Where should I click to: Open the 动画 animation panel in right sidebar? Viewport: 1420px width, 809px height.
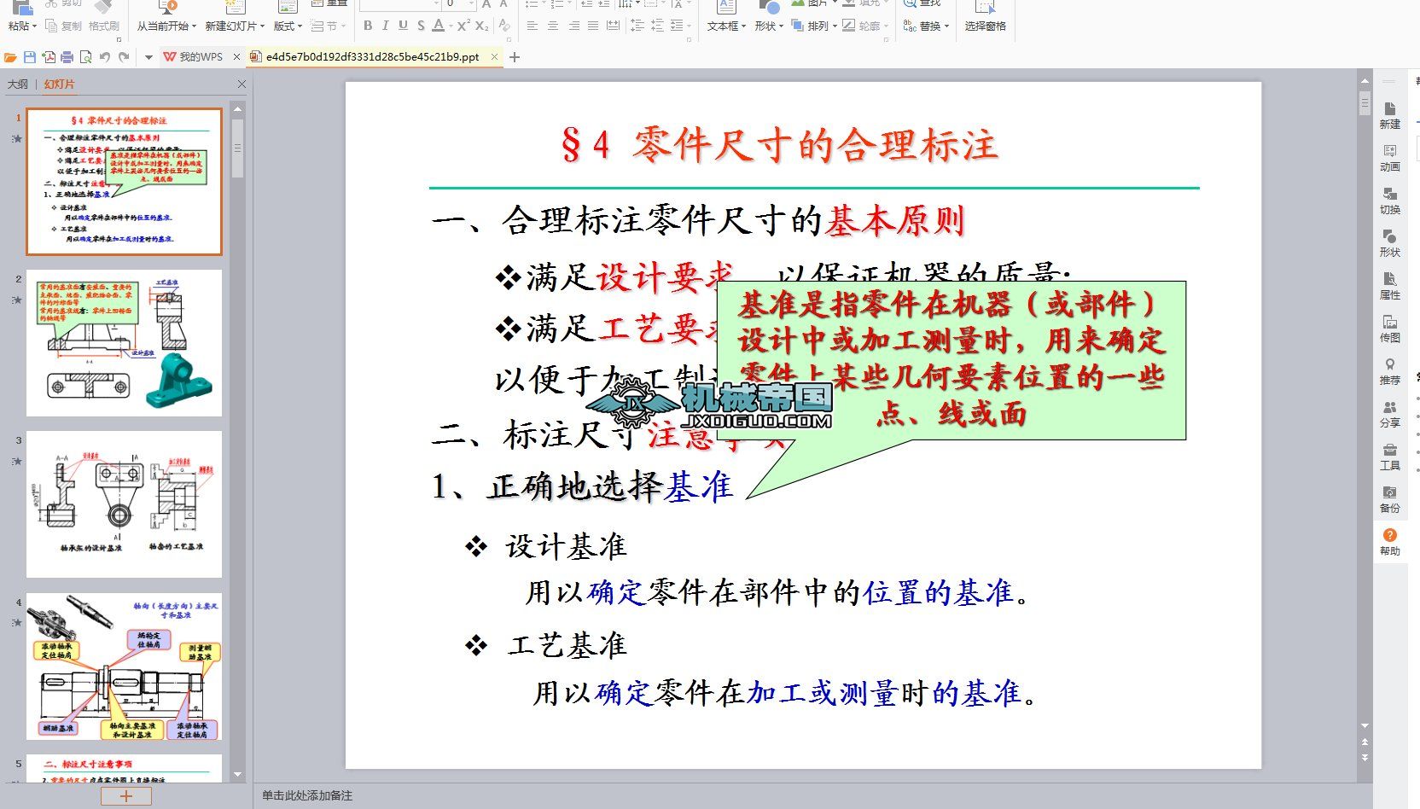point(1389,158)
